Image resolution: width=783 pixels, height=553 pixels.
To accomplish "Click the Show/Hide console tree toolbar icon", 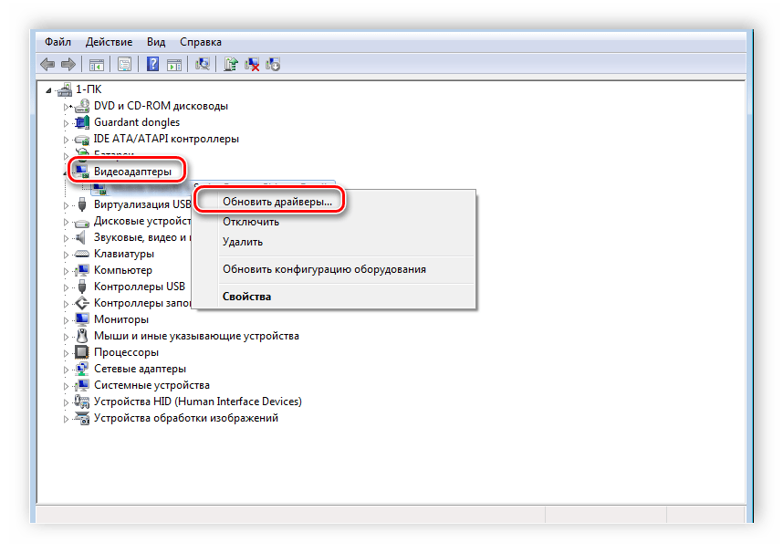I will tap(96, 64).
